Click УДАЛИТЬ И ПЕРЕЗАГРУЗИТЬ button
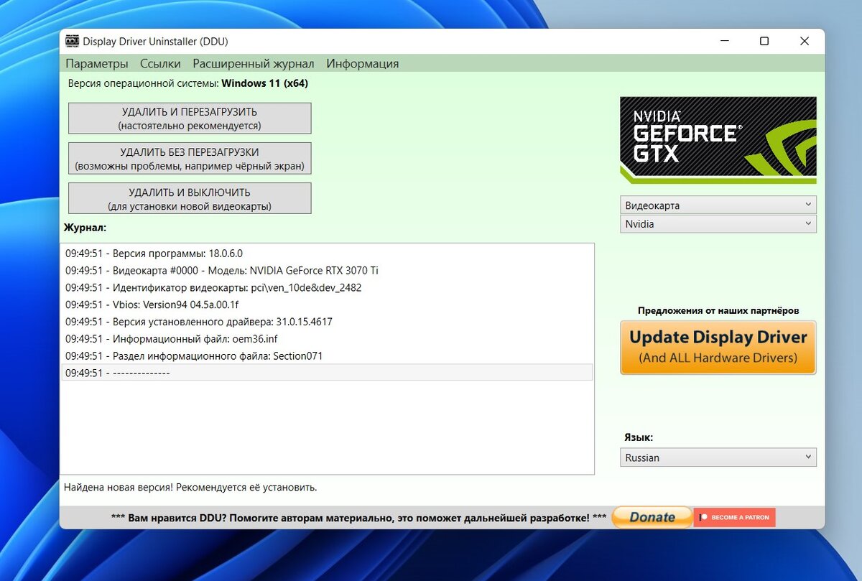The height and width of the screenshot is (581, 862). 189,117
